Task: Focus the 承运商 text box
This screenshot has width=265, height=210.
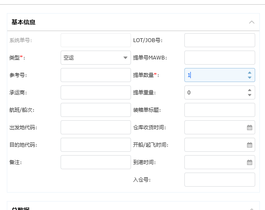Action: (96, 93)
